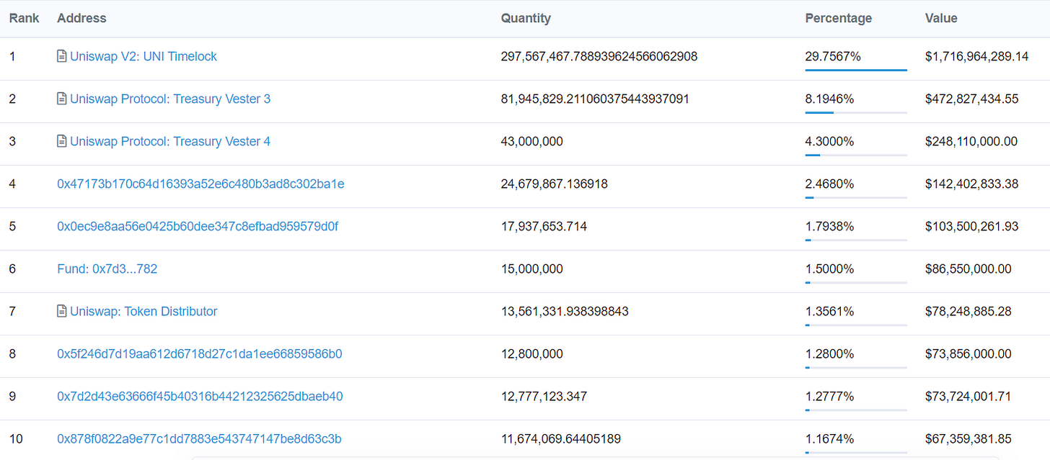
Task: Select percentage text 1.1674%
Action: 830,438
